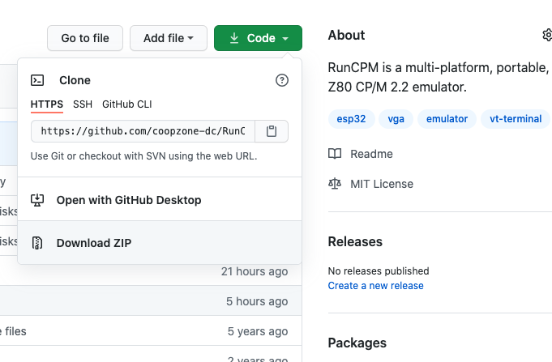This screenshot has width=552, height=362.
Task: Click the license scales icon
Action: tap(335, 184)
